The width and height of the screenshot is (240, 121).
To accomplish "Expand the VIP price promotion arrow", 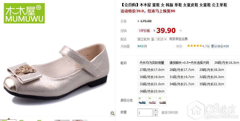I will [x=181, y=30].
